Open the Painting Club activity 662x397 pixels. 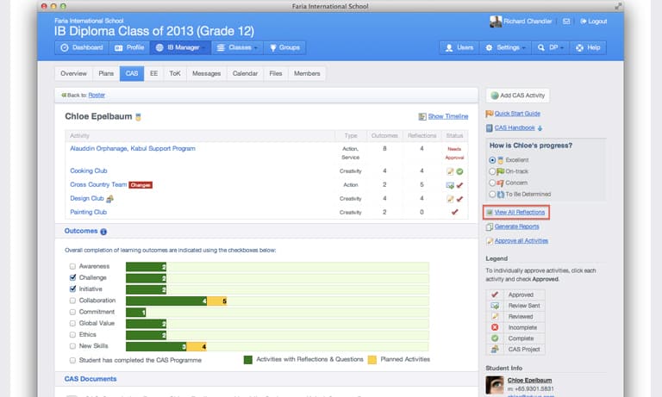point(88,212)
